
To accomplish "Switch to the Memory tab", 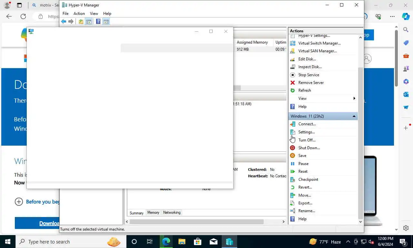I will click(x=153, y=212).
